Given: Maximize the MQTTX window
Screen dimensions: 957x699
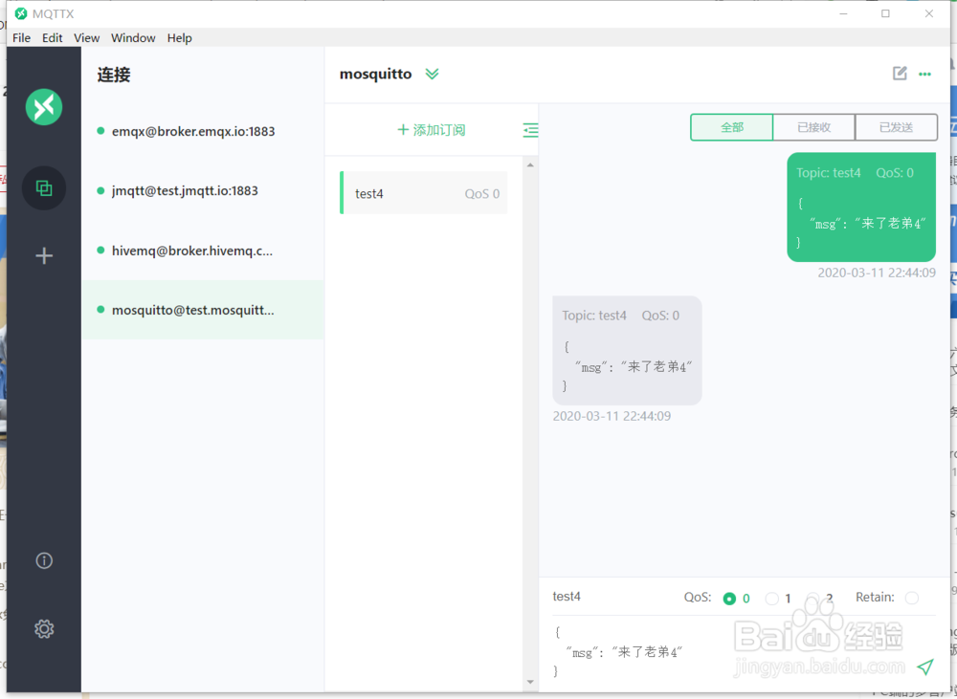Looking at the screenshot, I should [885, 13].
